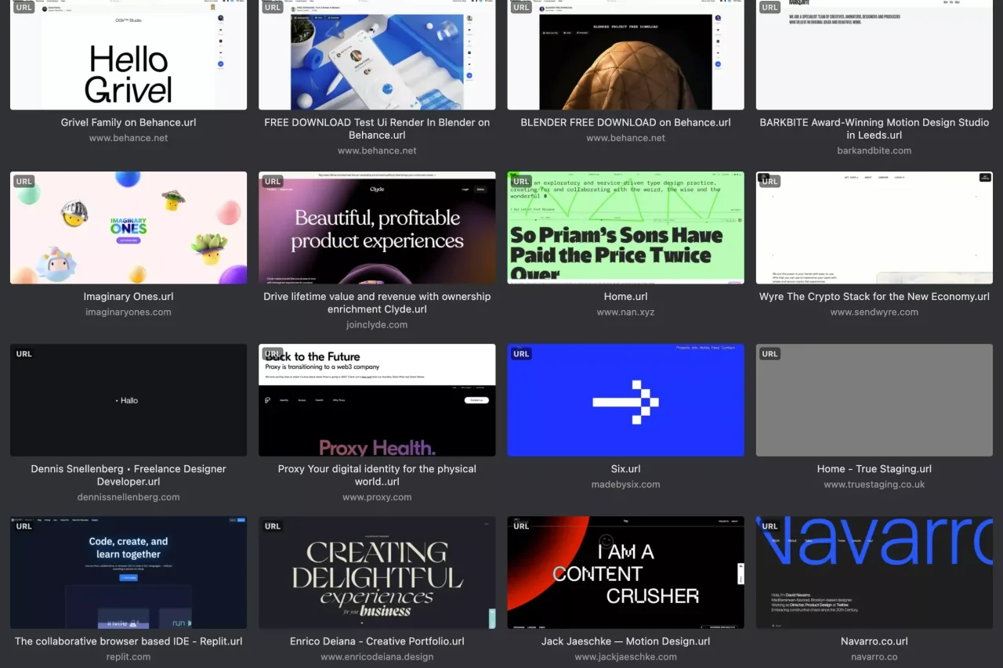Open the BLENDER FREE DOWNLOAD quilted render thumbnail

625,55
